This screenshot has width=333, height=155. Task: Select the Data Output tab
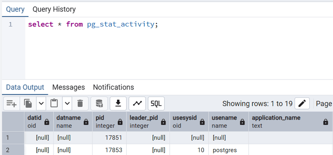(x=25, y=87)
